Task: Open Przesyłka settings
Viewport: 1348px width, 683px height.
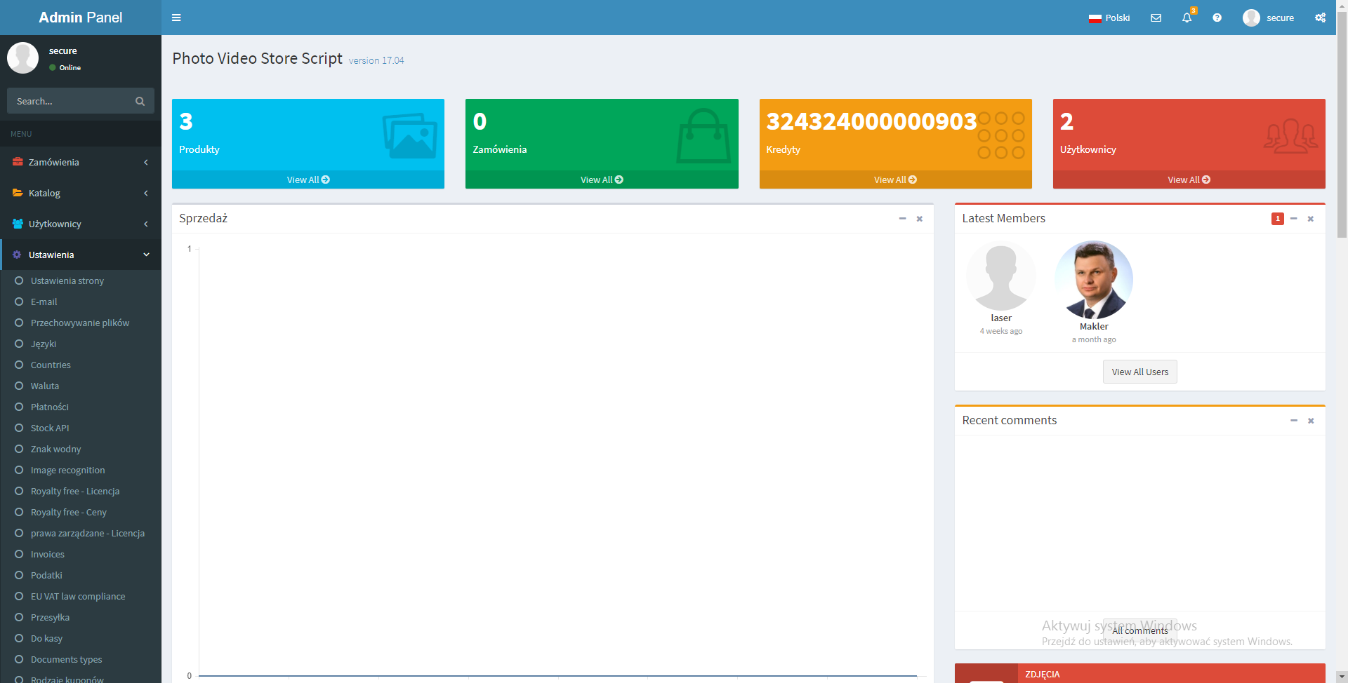Action: click(x=51, y=617)
